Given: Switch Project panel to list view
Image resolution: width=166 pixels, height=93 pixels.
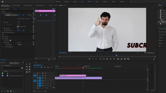Looking at the screenshot, I should (x=5, y=91).
